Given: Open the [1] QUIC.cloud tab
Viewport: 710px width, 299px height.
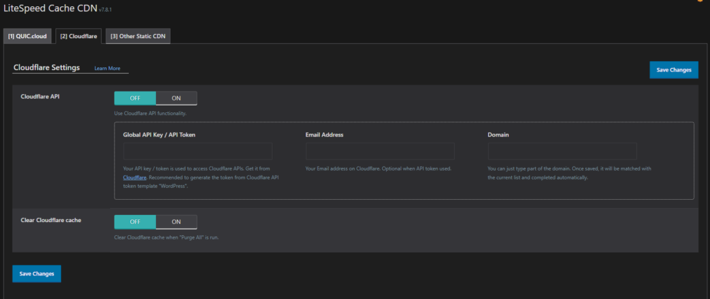Looking at the screenshot, I should (27, 36).
